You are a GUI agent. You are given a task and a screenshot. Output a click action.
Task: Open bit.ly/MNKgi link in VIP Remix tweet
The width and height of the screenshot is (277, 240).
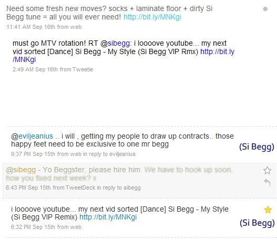[x=108, y=217]
